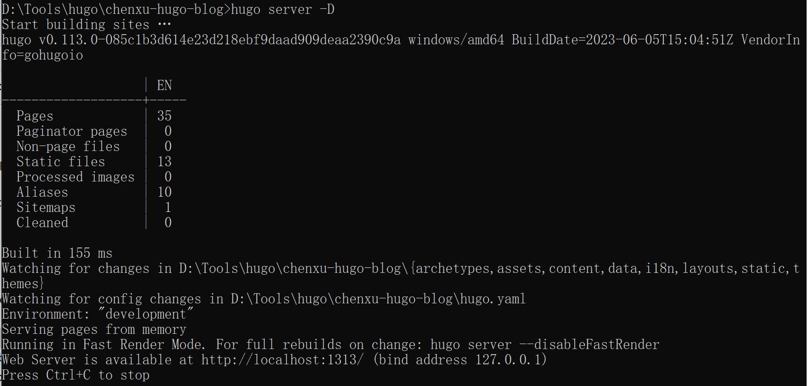Click the 'Cleaned' row label
Screen dimensions: 808x386
(42, 223)
